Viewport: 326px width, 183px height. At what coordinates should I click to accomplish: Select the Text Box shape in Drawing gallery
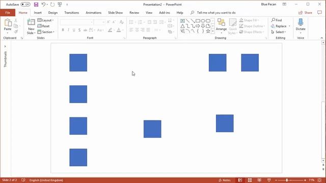coord(182,21)
